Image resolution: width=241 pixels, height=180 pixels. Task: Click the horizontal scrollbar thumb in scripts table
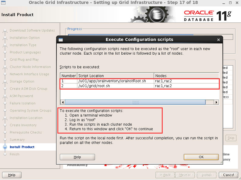click(x=135, y=102)
